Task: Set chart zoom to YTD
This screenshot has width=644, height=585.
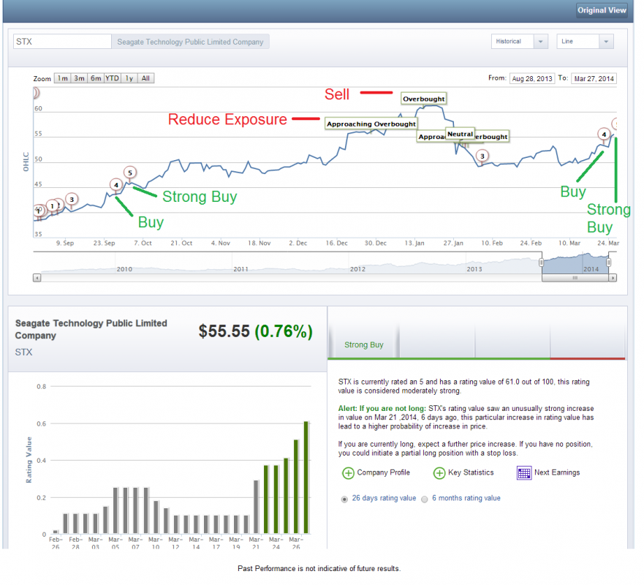Action: click(x=112, y=78)
